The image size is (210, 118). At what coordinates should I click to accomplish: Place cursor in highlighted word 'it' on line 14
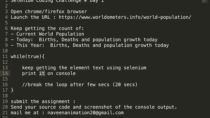[42, 73]
